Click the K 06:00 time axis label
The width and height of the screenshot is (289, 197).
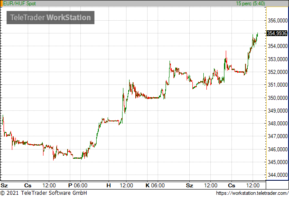point(155,186)
